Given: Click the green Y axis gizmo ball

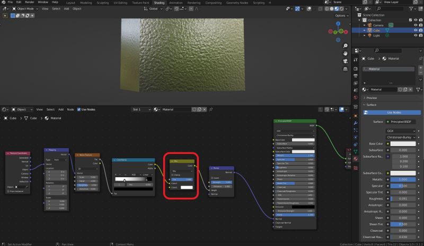Looking at the screenshot, I should [335, 32].
